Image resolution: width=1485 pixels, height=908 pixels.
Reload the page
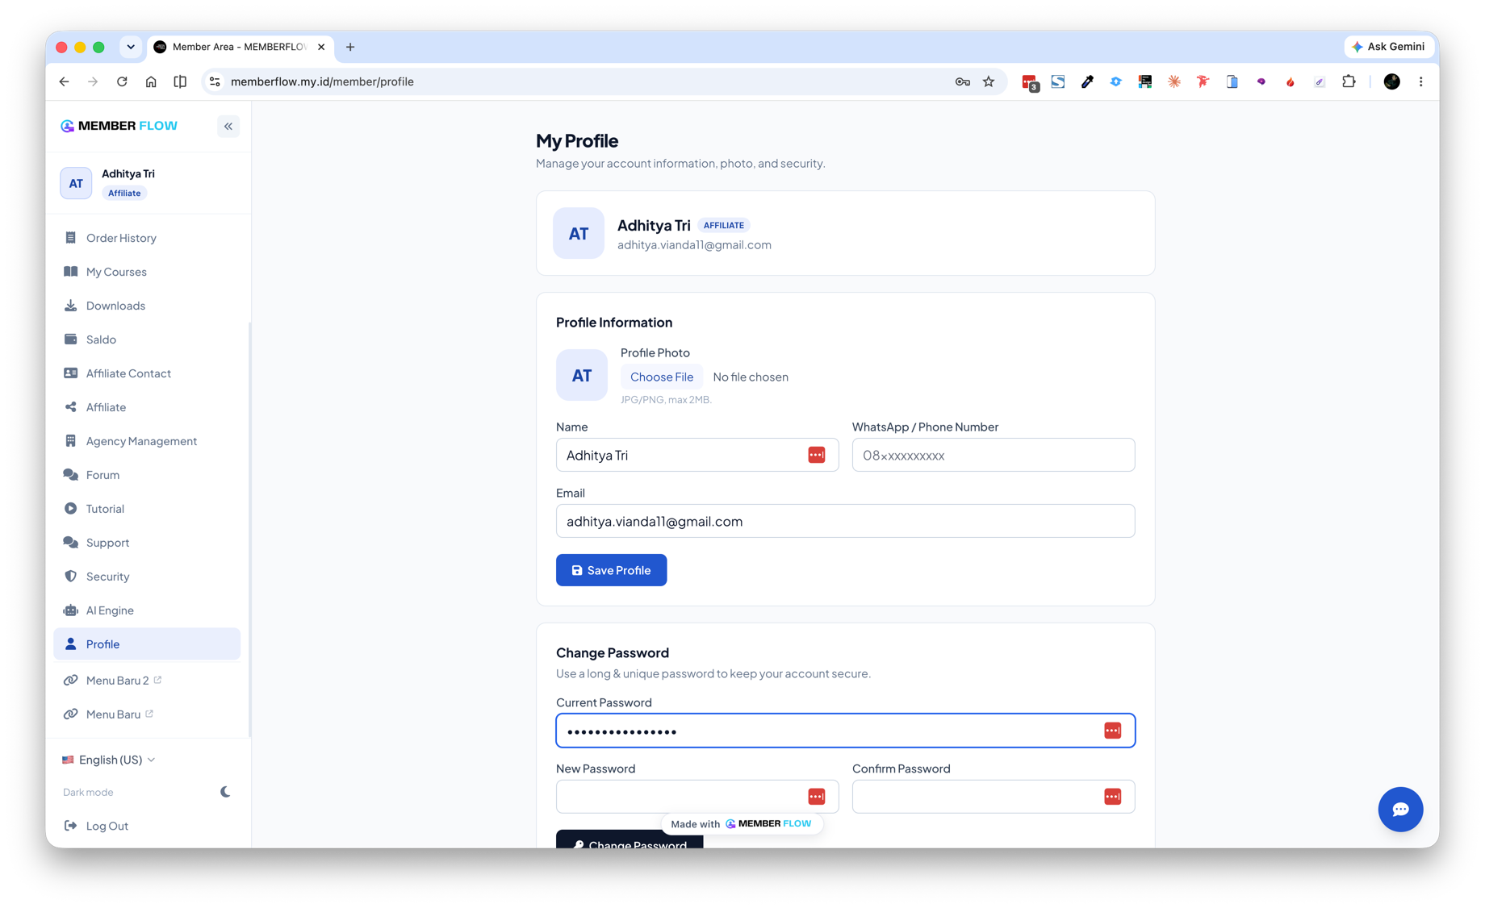coord(122,81)
